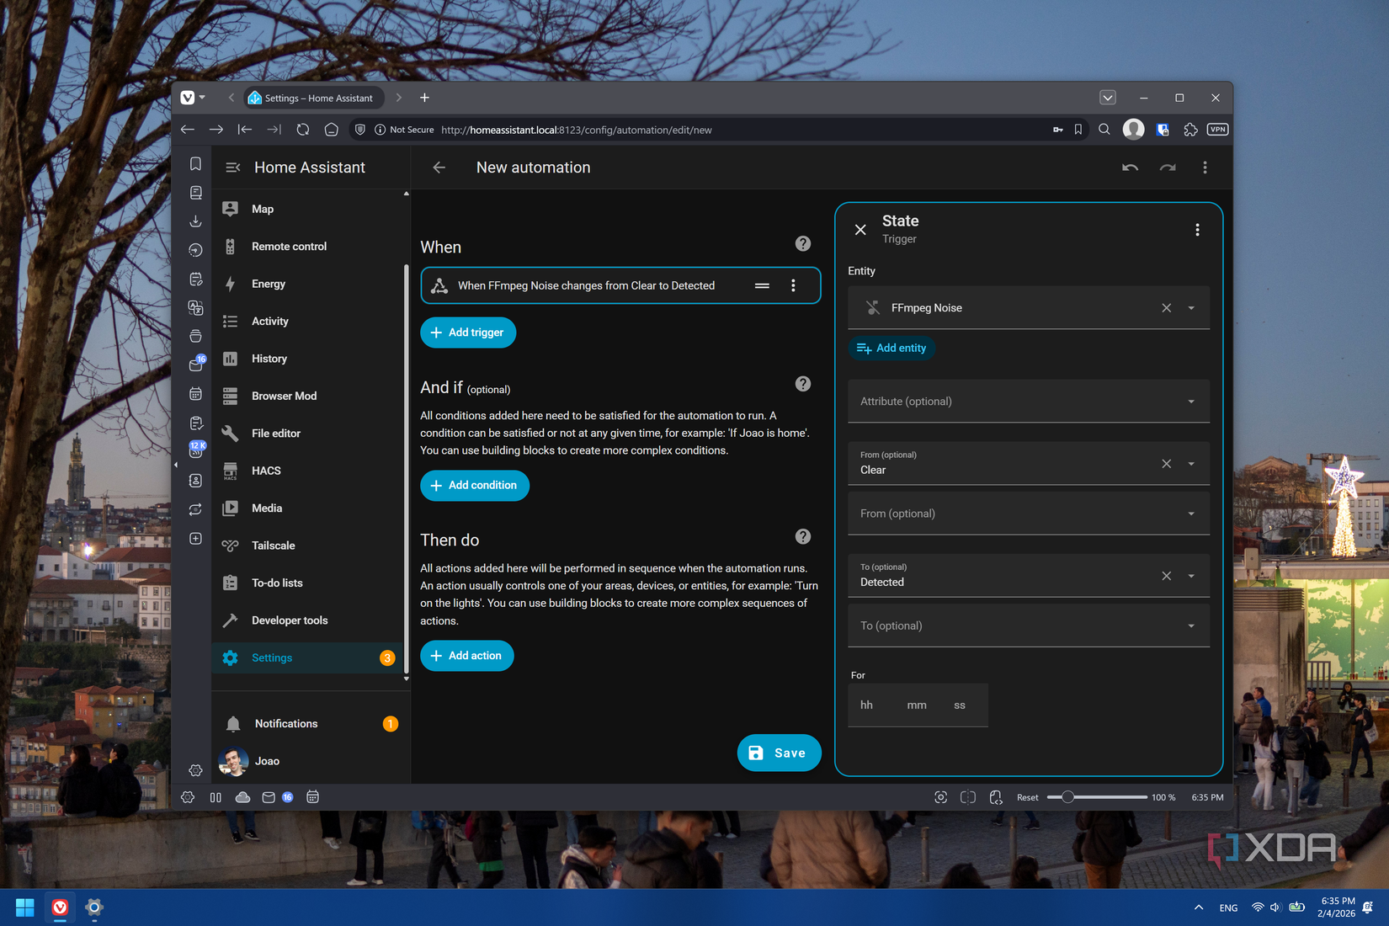This screenshot has width=1389, height=926.
Task: Open the State panel three-dot menu
Action: tap(1197, 230)
